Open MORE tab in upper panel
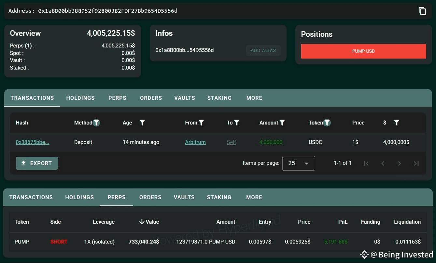The height and width of the screenshot is (263, 436). click(254, 98)
